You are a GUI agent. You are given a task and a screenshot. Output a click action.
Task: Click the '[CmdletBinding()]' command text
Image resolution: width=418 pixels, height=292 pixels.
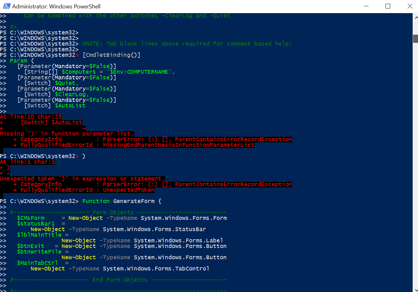[x=111, y=55]
